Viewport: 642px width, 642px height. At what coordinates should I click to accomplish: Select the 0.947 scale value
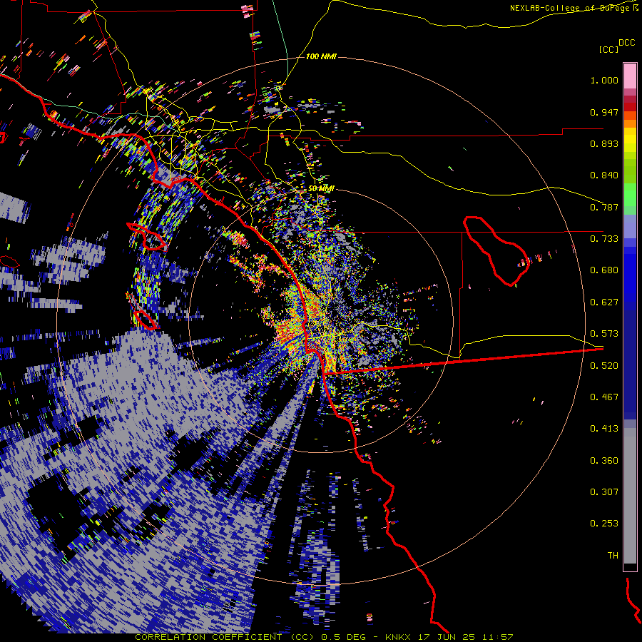[604, 112]
